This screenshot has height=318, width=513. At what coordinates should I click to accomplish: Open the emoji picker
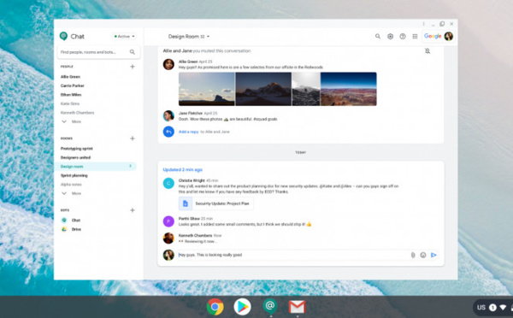423,255
